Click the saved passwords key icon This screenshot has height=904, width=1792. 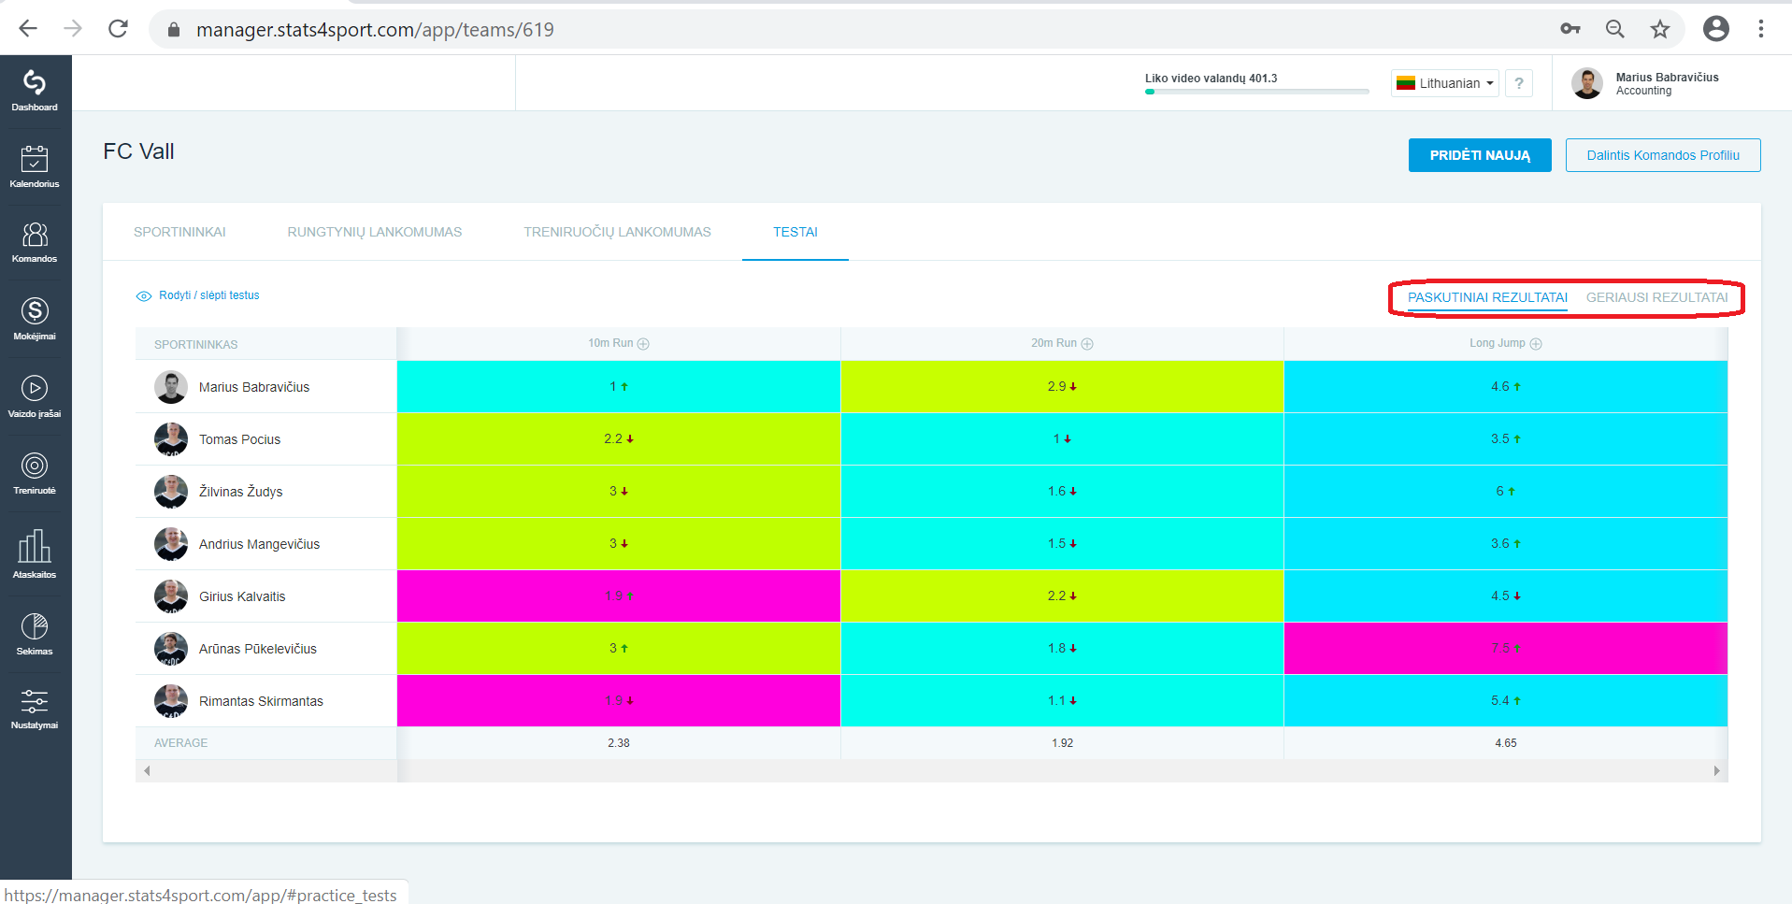1570,29
